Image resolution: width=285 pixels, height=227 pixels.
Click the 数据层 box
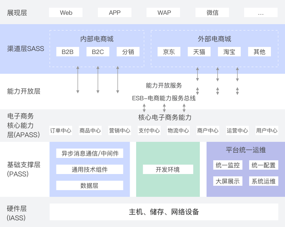[90, 185]
